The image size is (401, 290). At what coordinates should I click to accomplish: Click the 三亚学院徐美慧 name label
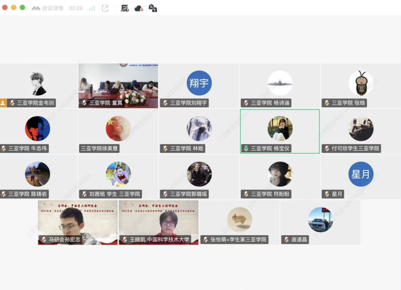coord(100,148)
